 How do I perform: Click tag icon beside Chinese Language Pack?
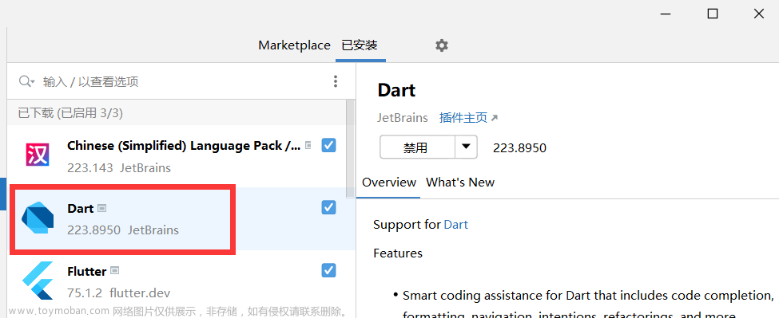point(308,146)
